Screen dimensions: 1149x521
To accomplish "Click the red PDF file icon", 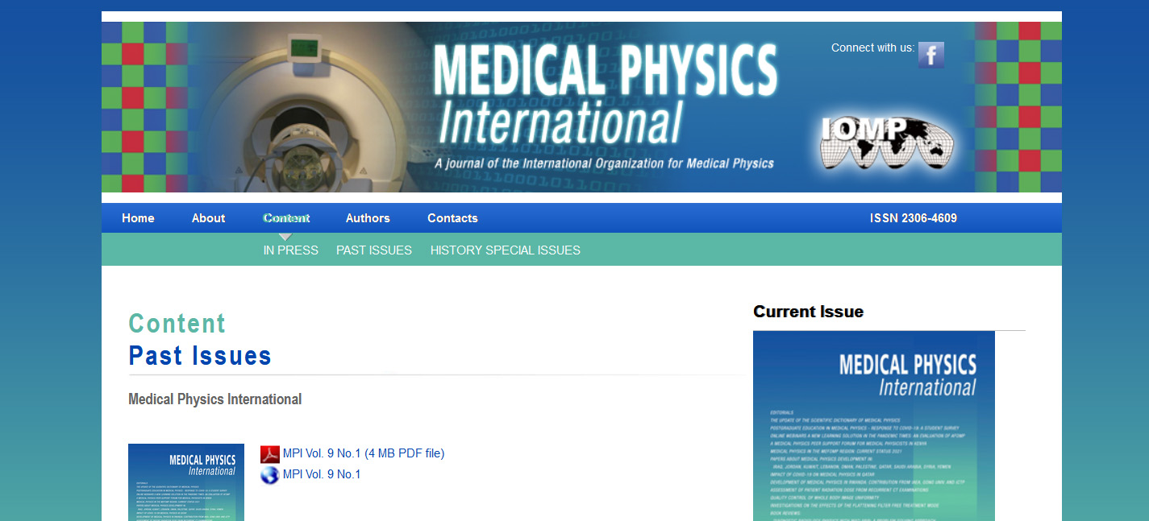I will [x=269, y=454].
